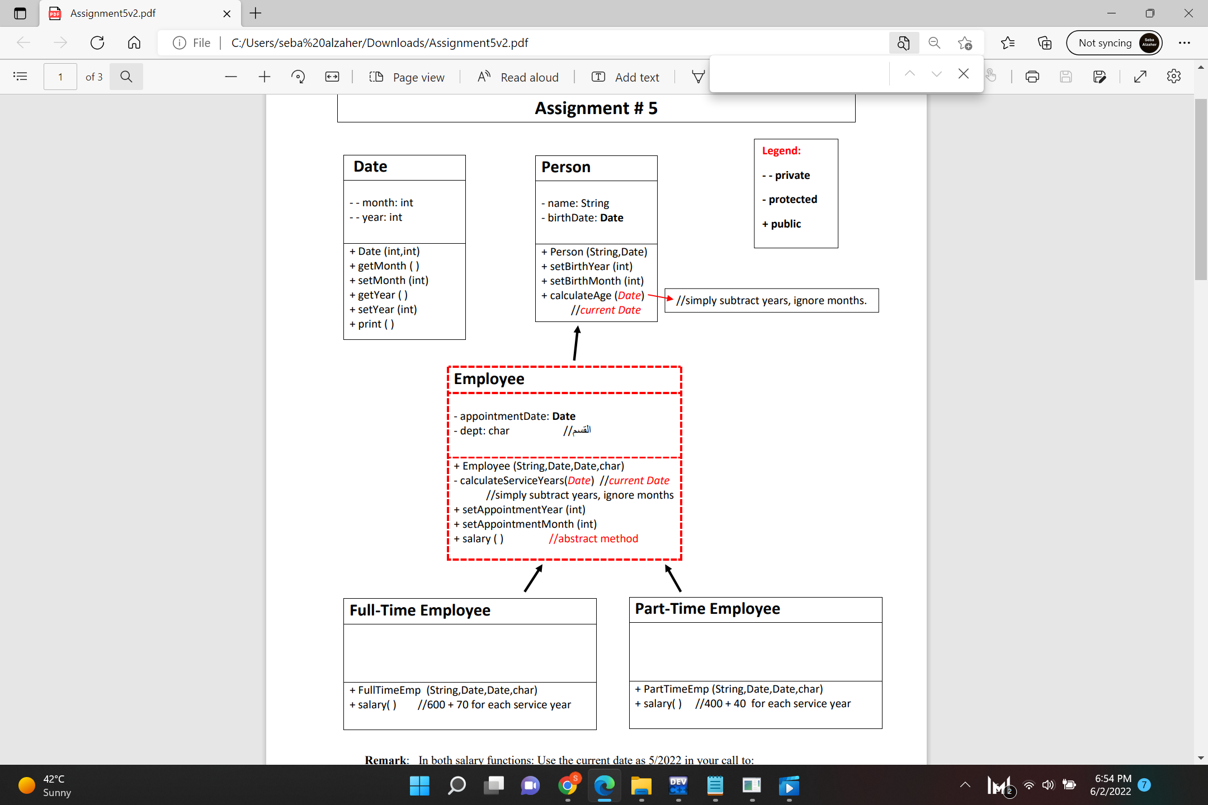Viewport: 1208px width, 805px height.
Task: Click the Add text tool
Action: click(x=625, y=77)
